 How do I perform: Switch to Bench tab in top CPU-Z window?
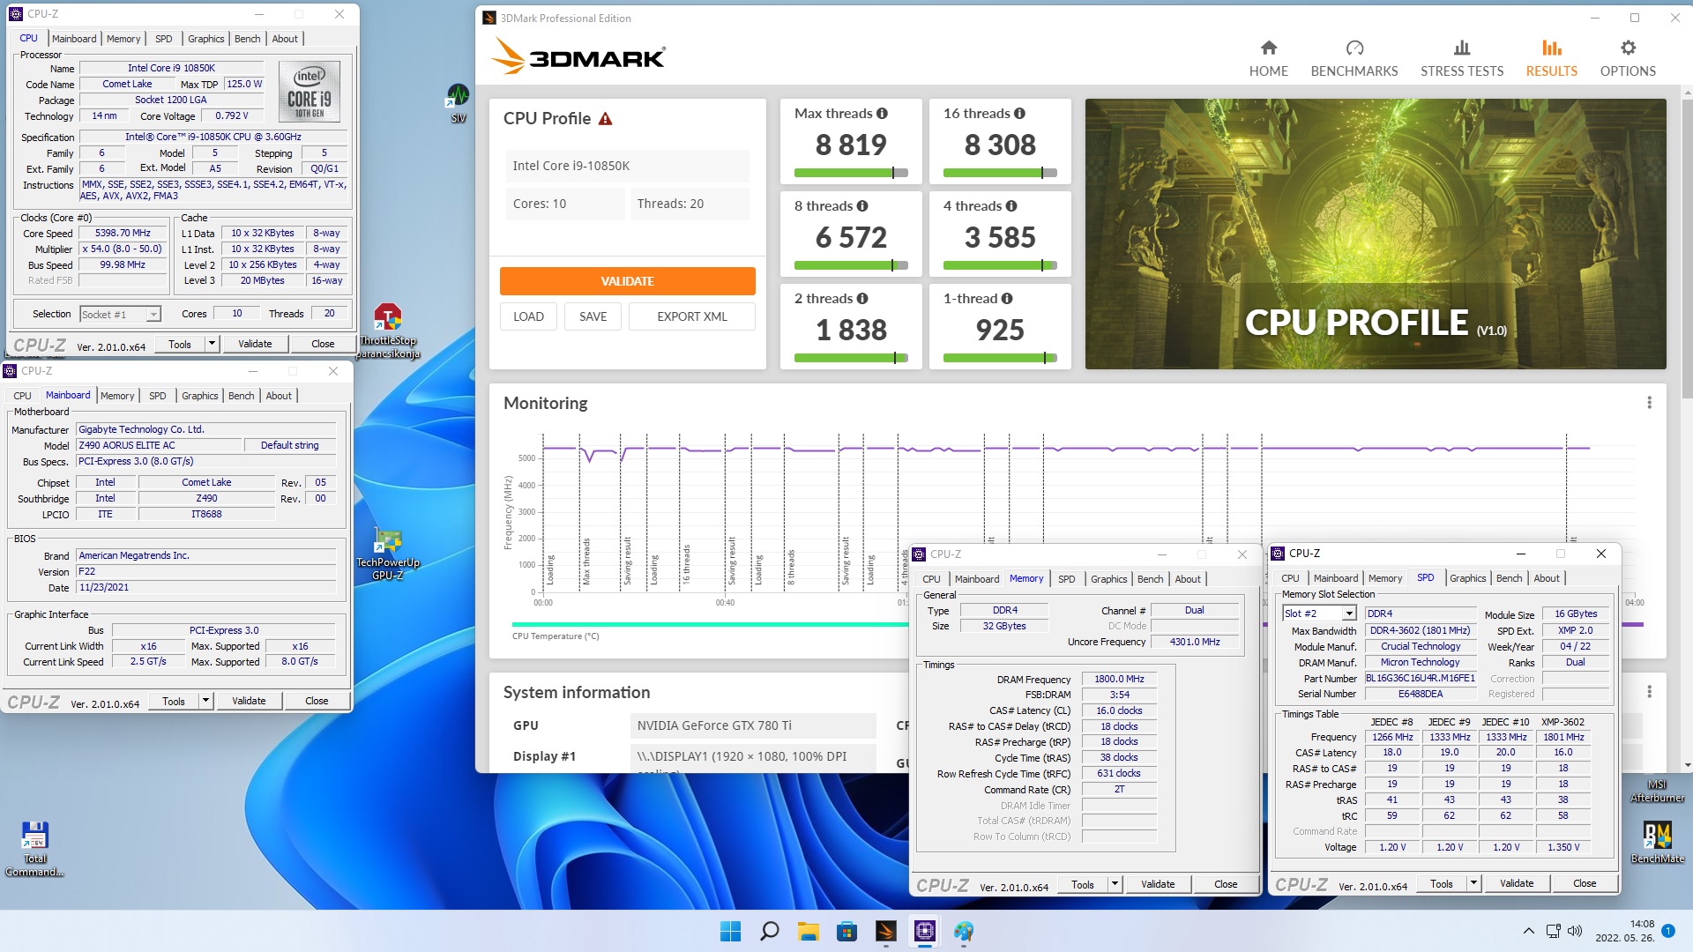247,39
